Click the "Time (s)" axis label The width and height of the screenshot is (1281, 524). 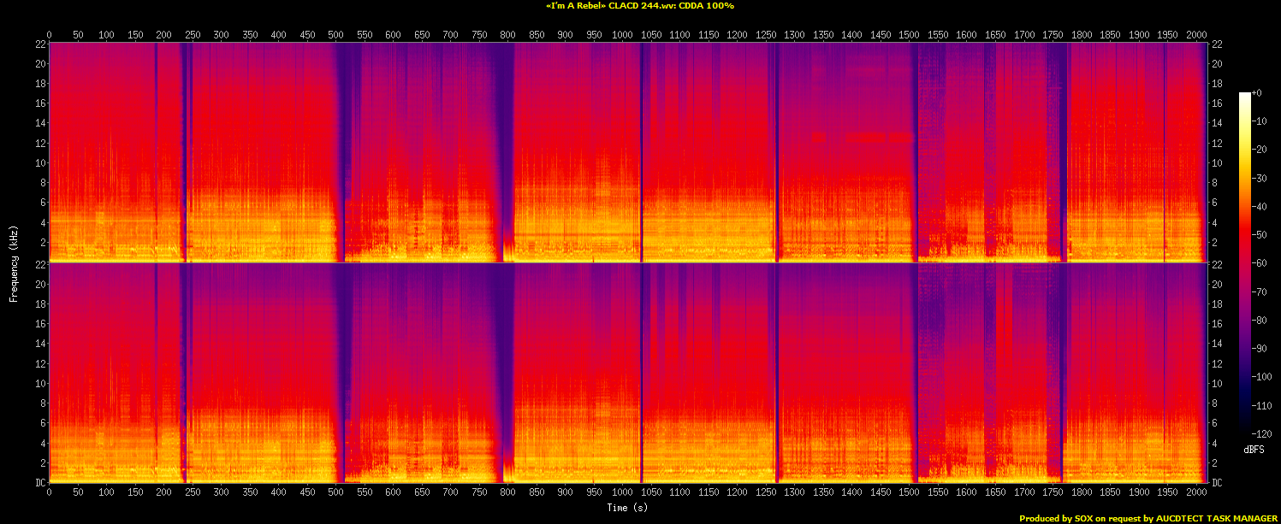[x=627, y=508]
